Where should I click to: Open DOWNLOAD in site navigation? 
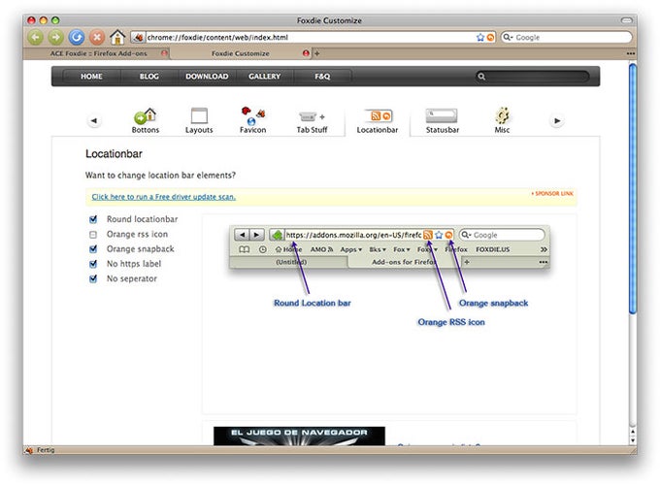[x=207, y=77]
